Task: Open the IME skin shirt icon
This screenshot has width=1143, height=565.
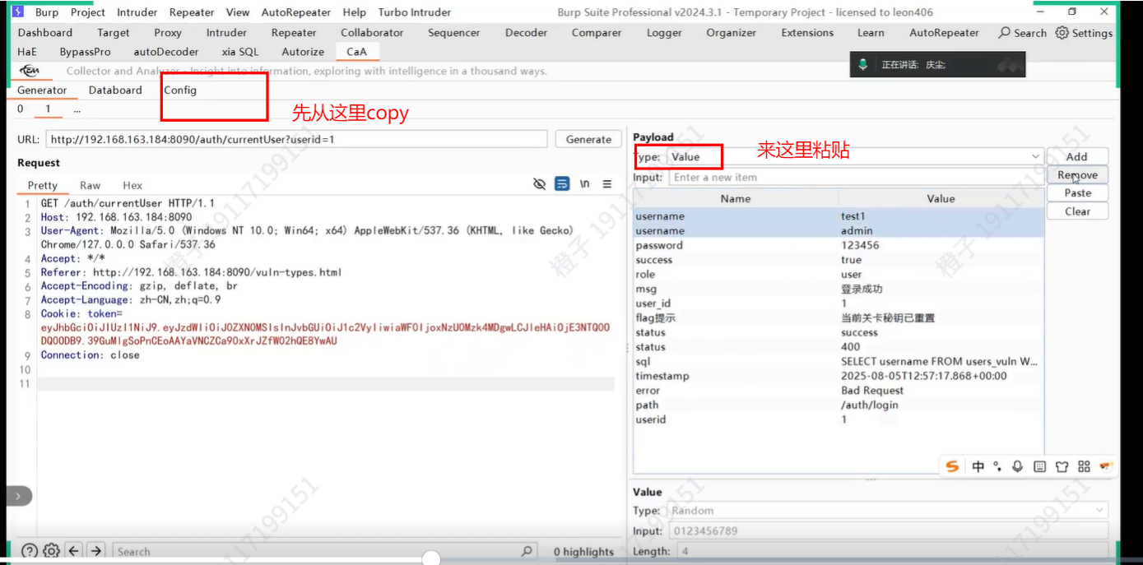Action: 1062,466
